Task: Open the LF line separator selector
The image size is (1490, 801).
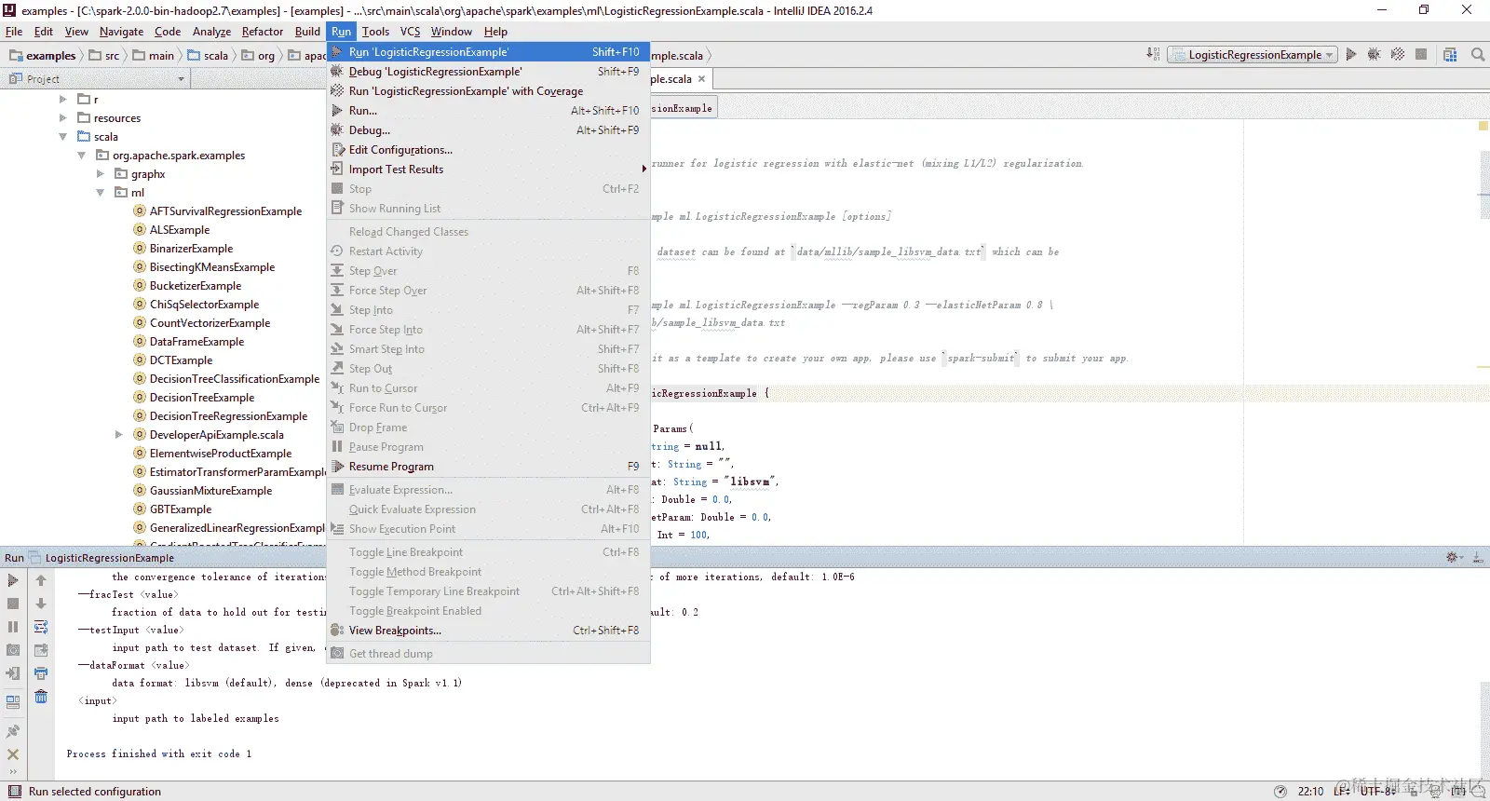Action: pos(1342,792)
